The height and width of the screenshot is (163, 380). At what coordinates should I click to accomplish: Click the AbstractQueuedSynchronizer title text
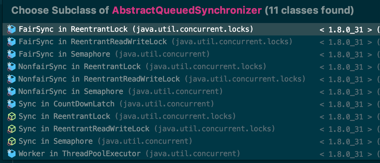(187, 11)
